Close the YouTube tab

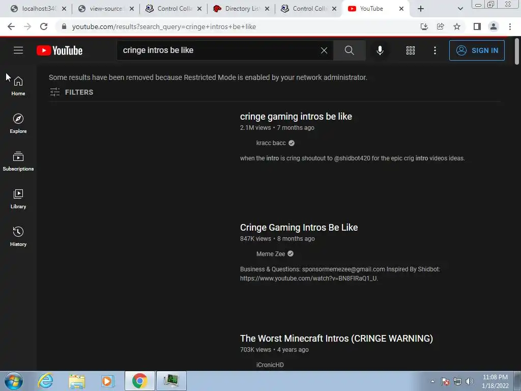401,9
